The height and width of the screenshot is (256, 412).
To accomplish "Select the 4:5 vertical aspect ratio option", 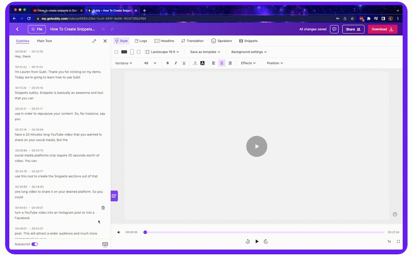I will point(139,52).
